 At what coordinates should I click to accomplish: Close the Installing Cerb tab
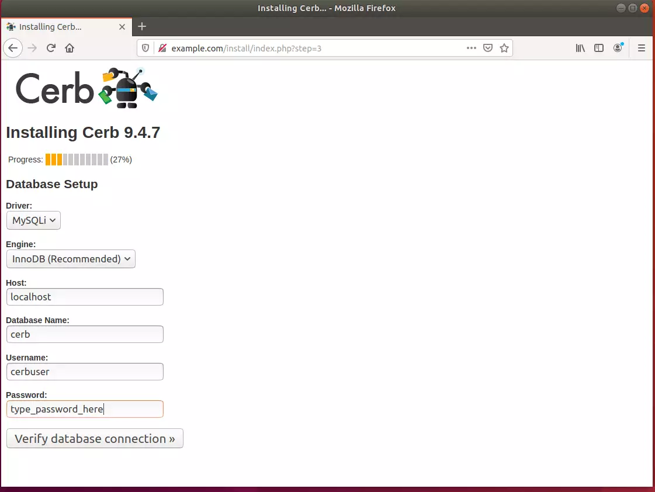tap(122, 27)
